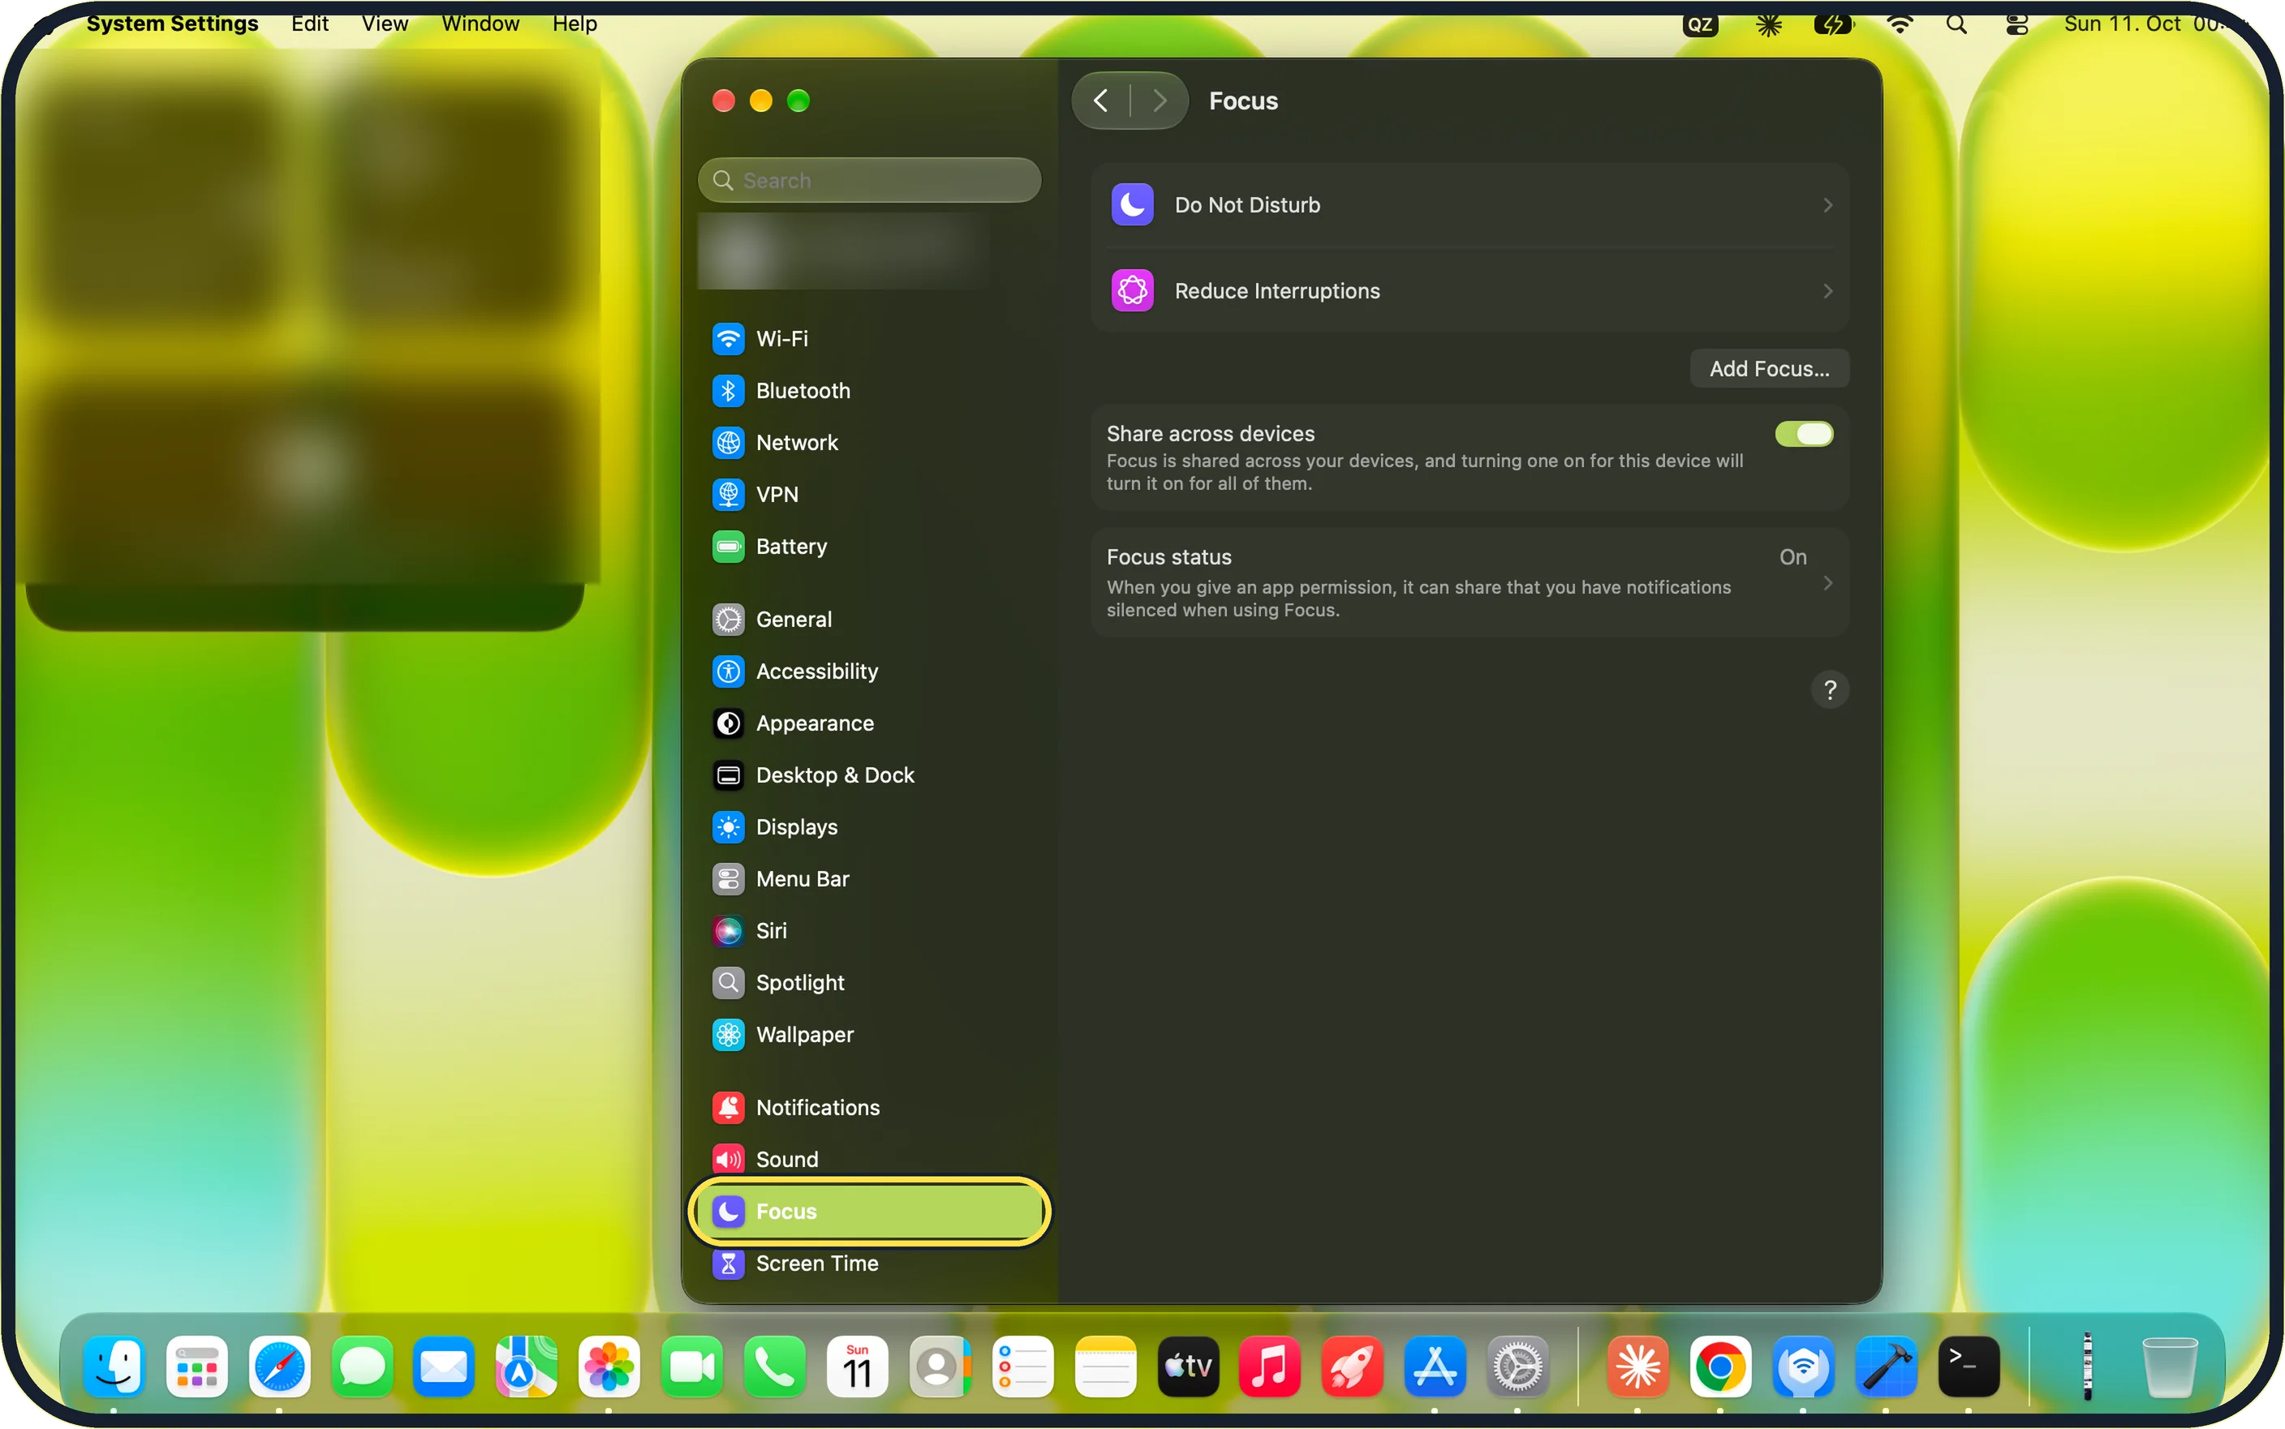Open Screen Time settings
Viewport: 2285px width, 1429px height.
coord(868,1264)
